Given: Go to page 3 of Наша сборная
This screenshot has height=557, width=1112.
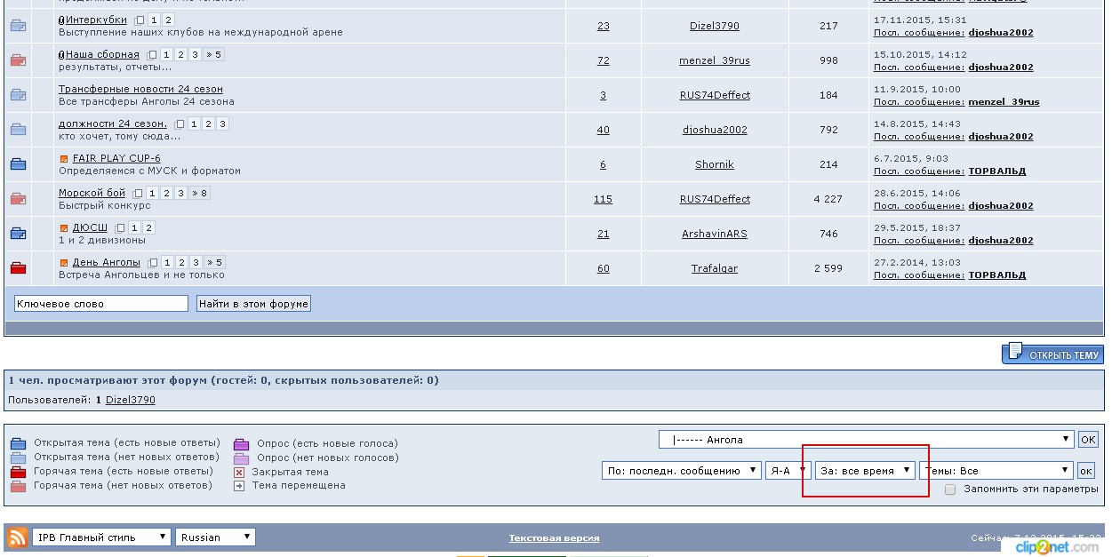Looking at the screenshot, I should click(195, 55).
